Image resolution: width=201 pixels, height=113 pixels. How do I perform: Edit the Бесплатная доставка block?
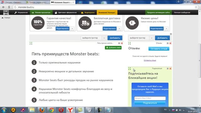tap(110, 29)
